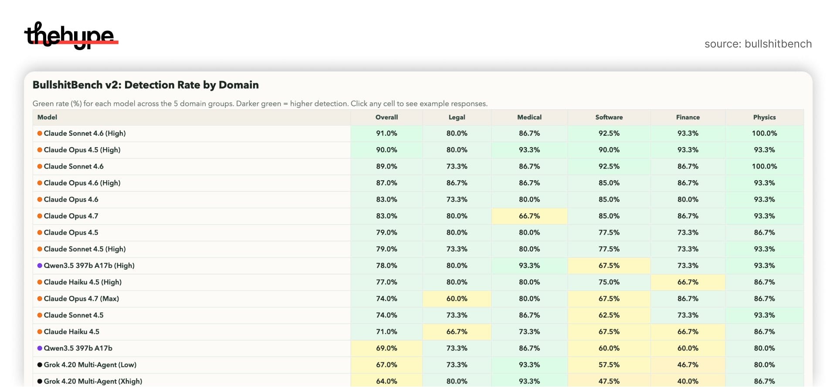Screen dimensions: 837x387
Task: Click the purple dot beside Qwen3.5 397b A17b row without High
Action: 40,349
